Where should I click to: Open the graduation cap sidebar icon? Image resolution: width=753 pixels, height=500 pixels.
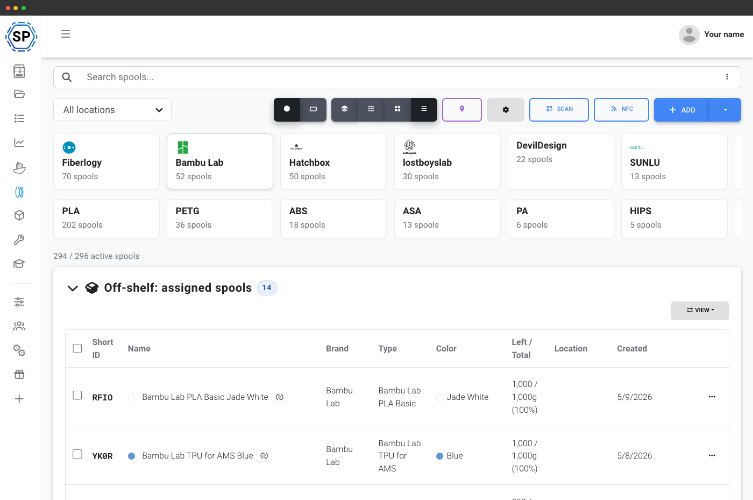coord(19,264)
